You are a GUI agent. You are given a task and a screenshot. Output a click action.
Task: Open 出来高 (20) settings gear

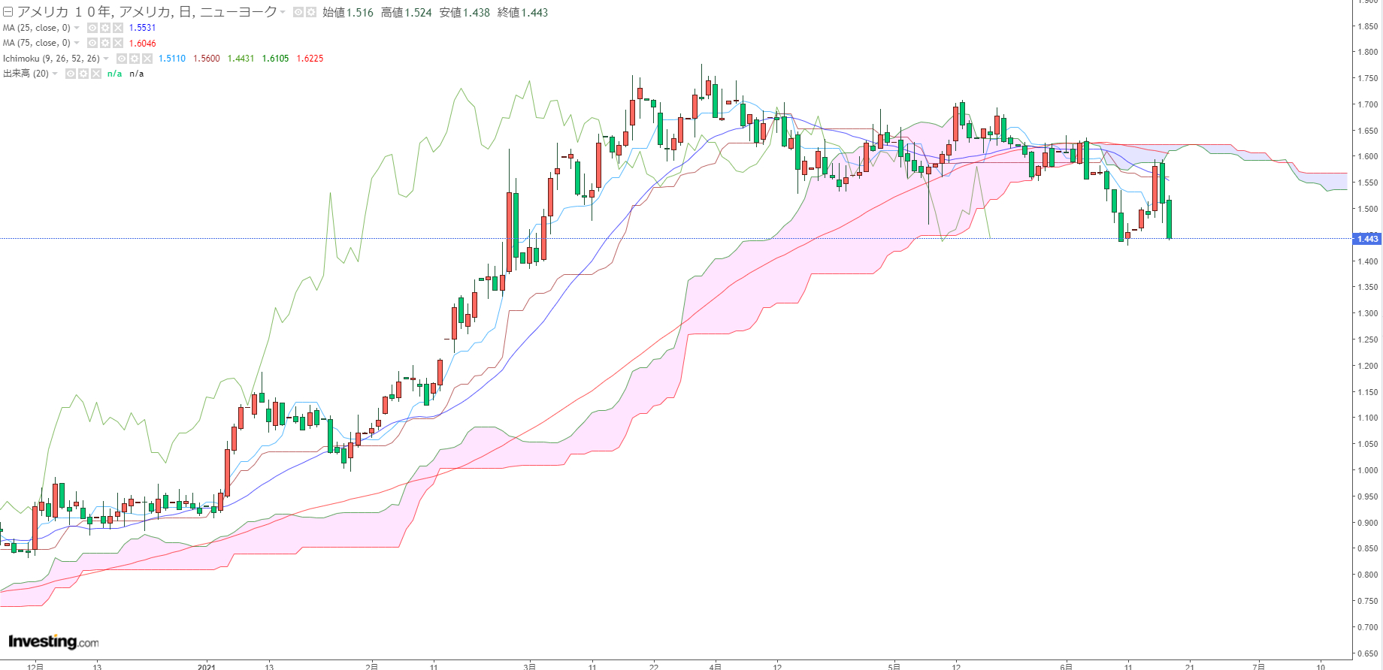coord(83,74)
